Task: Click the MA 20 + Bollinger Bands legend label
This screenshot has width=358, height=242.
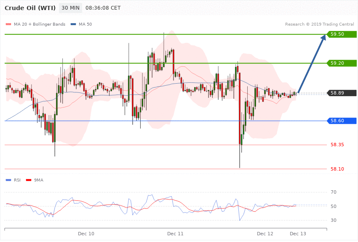Action: pos(40,24)
